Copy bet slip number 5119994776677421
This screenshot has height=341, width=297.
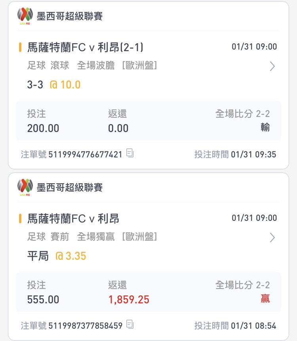click(x=130, y=153)
